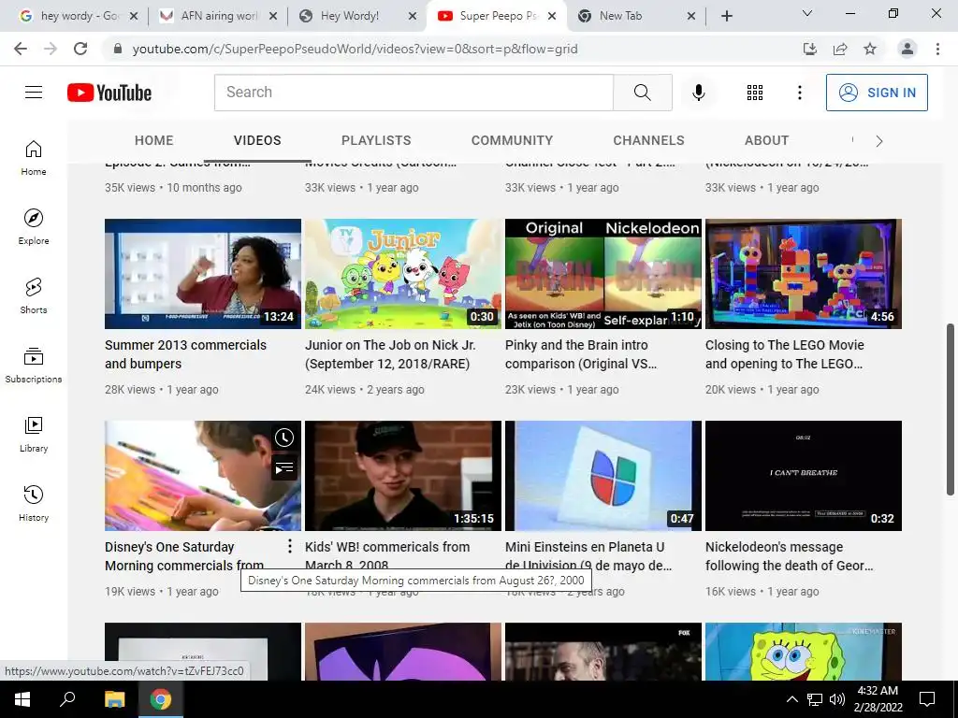Click the search magnifier button

pos(642,93)
